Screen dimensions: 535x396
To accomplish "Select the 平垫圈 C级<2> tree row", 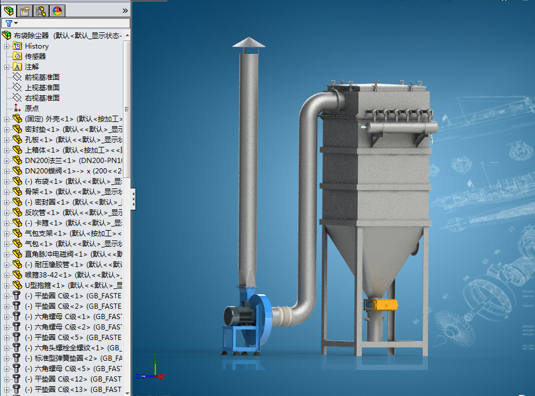I will (68, 306).
